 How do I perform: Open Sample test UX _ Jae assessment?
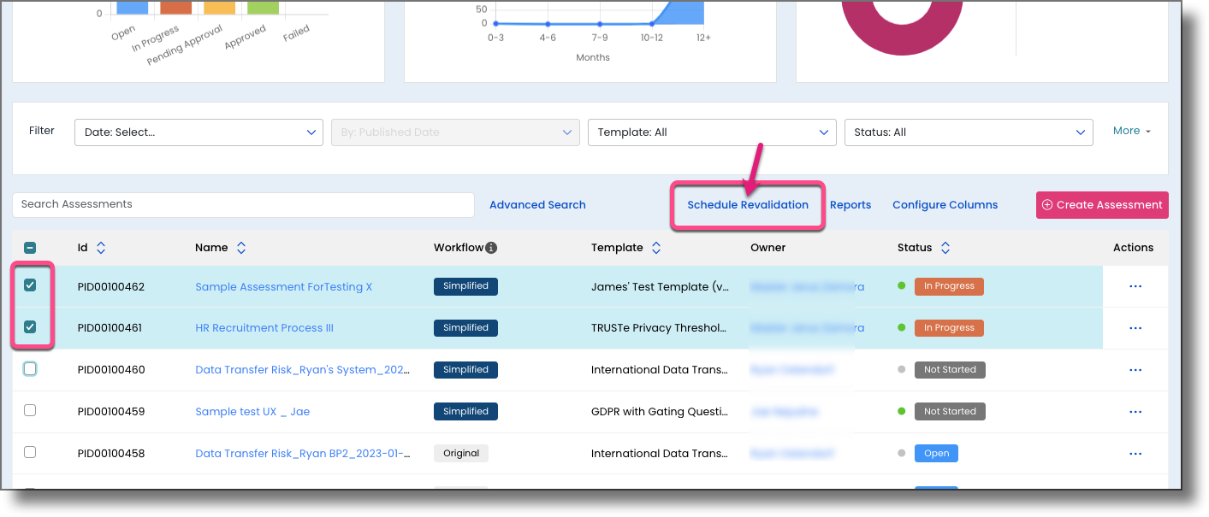click(x=252, y=412)
